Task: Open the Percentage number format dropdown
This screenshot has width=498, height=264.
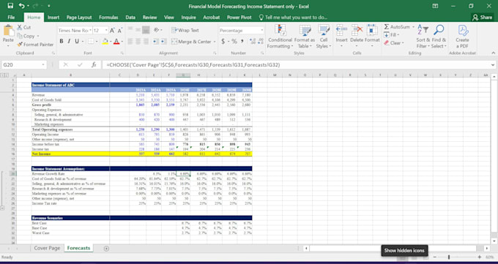Action: 262,31
